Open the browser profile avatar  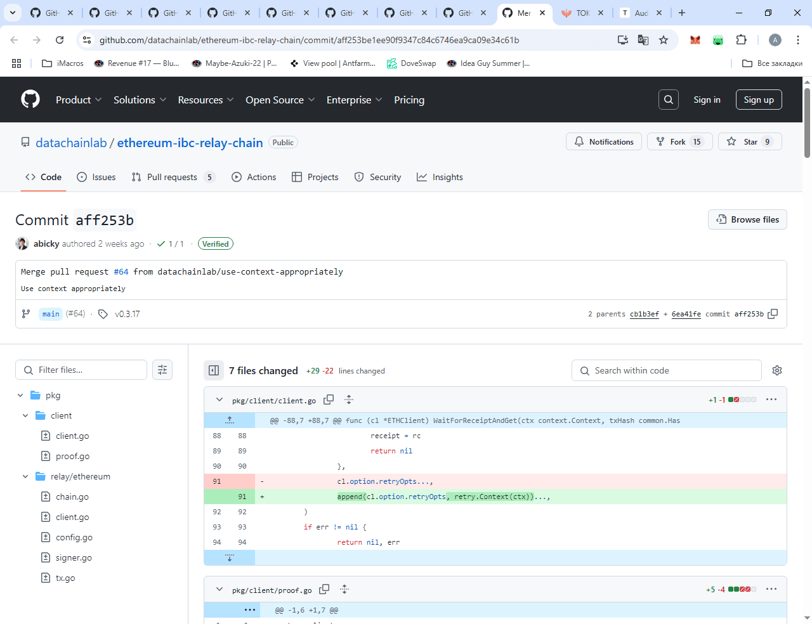tap(775, 40)
